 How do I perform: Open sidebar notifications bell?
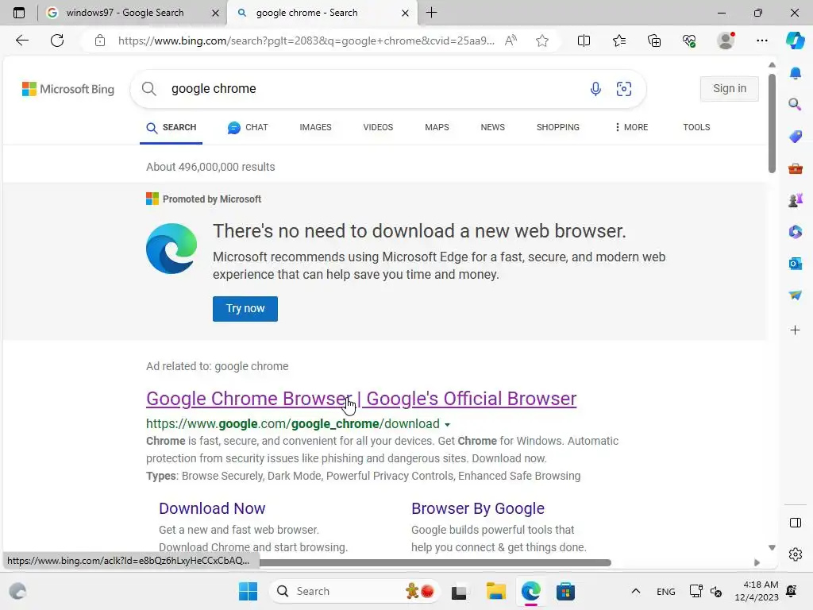[x=795, y=73]
